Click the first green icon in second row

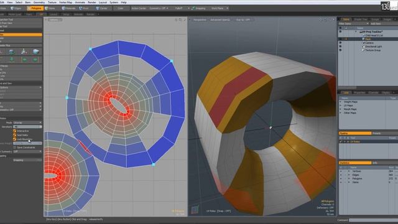click(x=12, y=60)
